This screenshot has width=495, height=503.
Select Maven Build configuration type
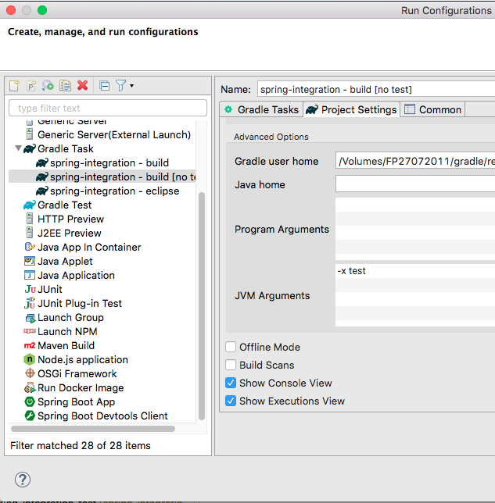point(66,346)
